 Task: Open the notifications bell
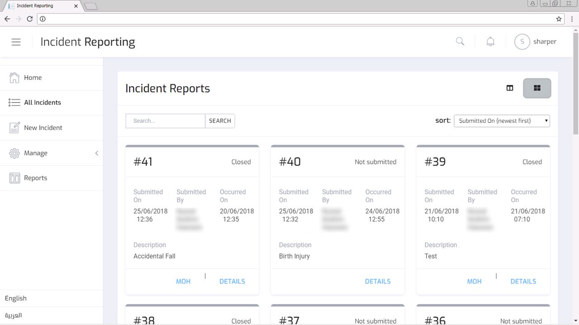(x=490, y=42)
